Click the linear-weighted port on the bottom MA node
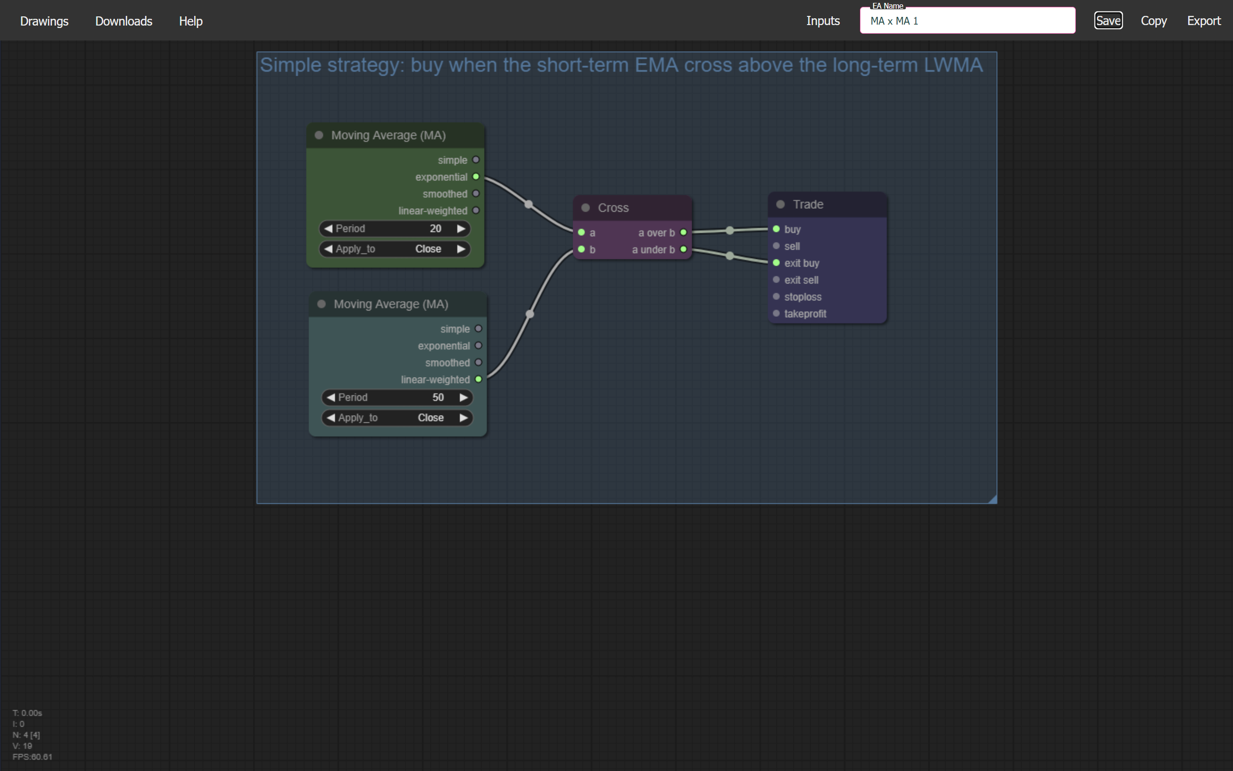Screen dimensions: 1233x771 point(479,379)
